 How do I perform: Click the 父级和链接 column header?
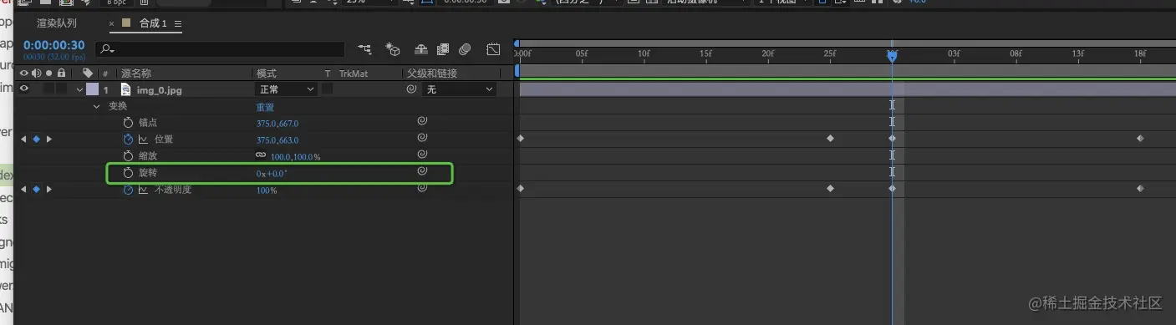click(x=432, y=74)
